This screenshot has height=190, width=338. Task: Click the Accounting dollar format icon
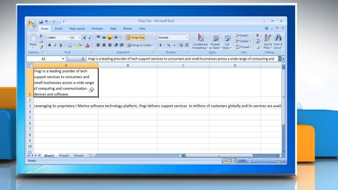tap(161, 45)
